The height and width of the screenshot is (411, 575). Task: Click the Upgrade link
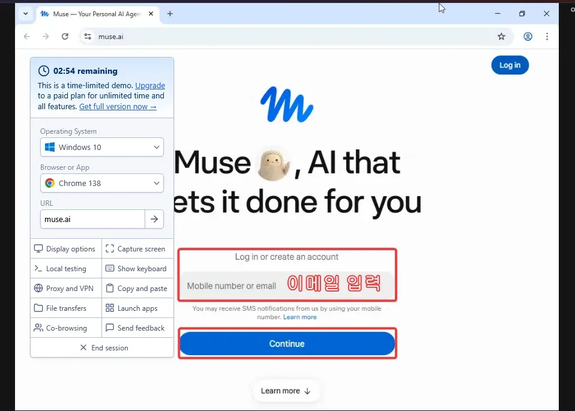(x=150, y=85)
